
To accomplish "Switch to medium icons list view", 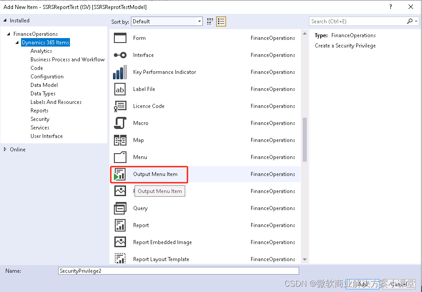I will coord(221,21).
